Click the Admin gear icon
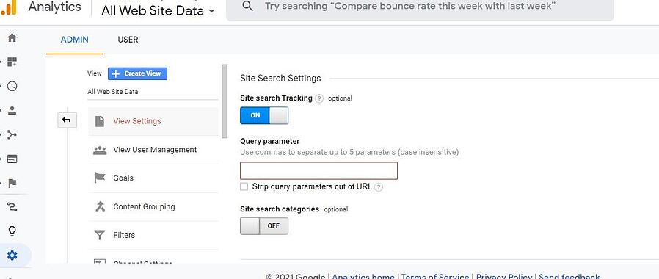 [x=12, y=255]
